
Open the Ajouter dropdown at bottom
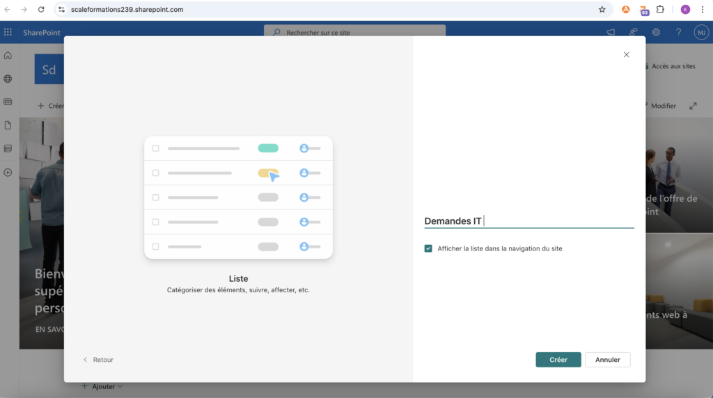102,387
